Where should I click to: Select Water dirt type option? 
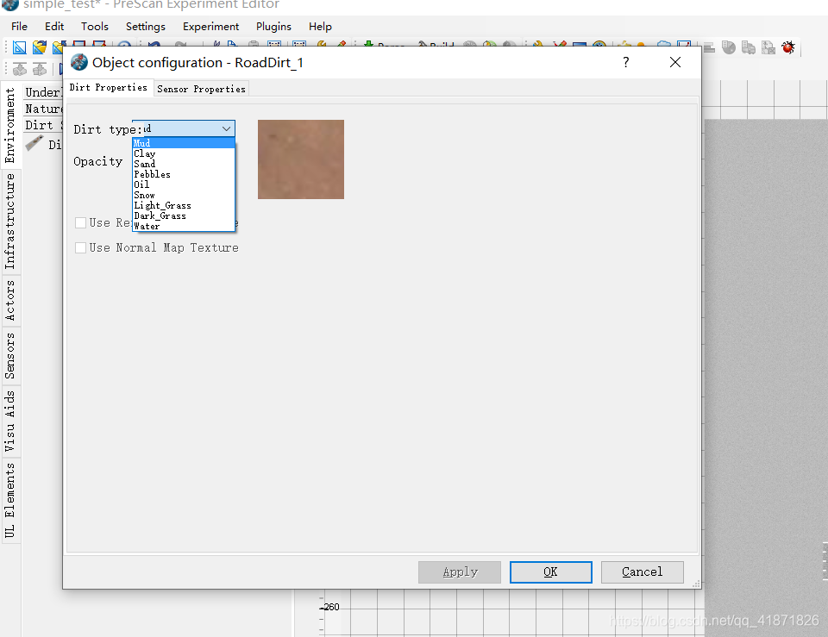(x=183, y=227)
